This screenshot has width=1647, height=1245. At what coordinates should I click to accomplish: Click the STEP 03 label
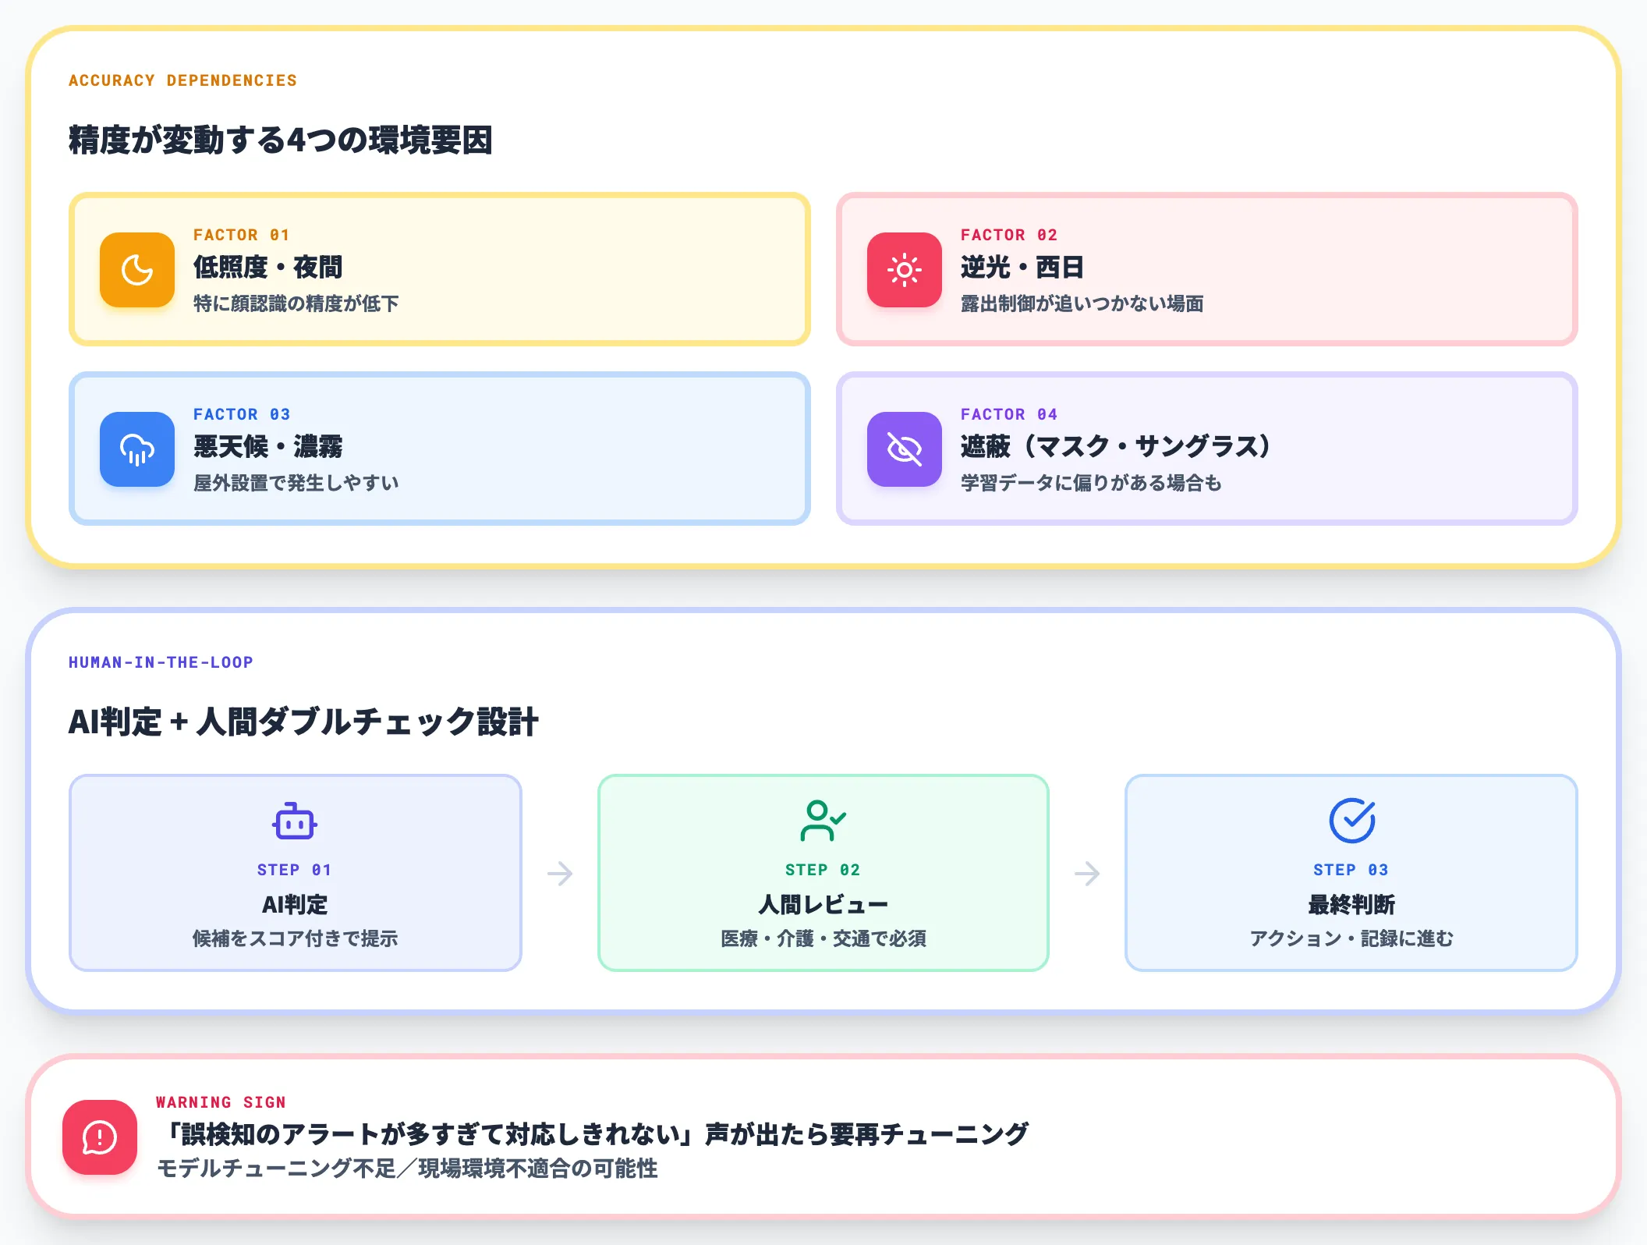1351,870
